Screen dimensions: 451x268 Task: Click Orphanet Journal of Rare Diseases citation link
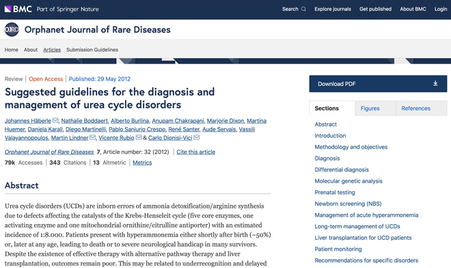49,152
